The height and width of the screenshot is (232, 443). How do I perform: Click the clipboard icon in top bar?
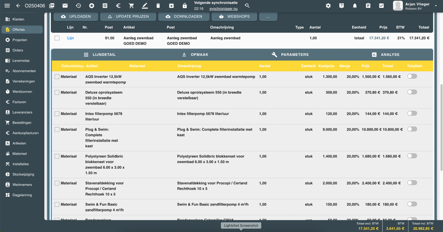pyautogui.click(x=368, y=6)
